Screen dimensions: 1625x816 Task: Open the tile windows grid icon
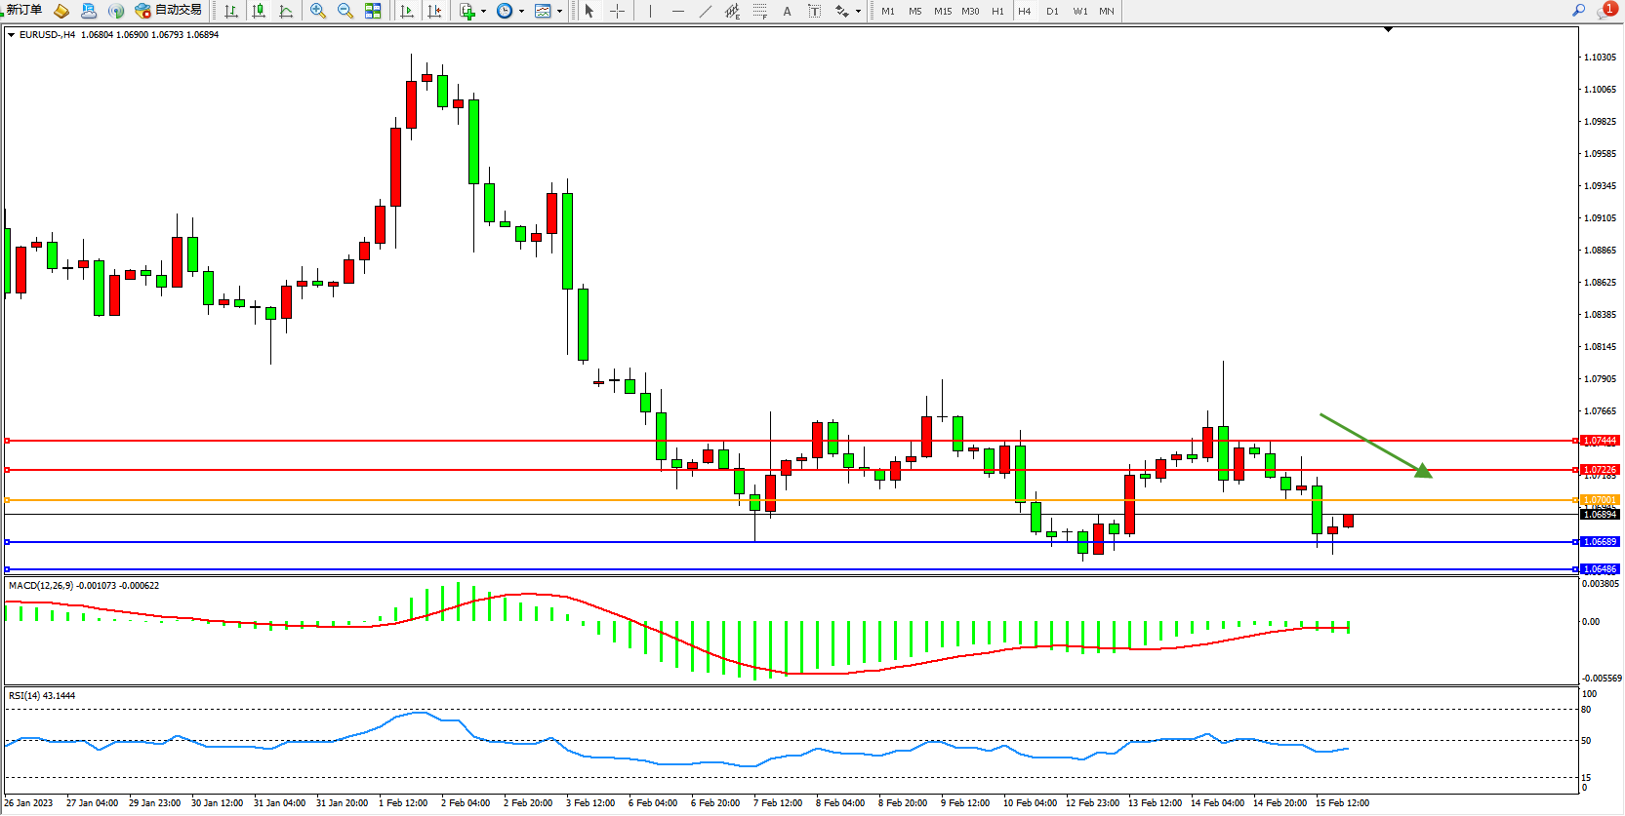(x=373, y=11)
